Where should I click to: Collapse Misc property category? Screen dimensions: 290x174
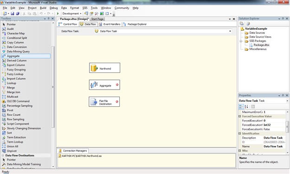(240, 151)
